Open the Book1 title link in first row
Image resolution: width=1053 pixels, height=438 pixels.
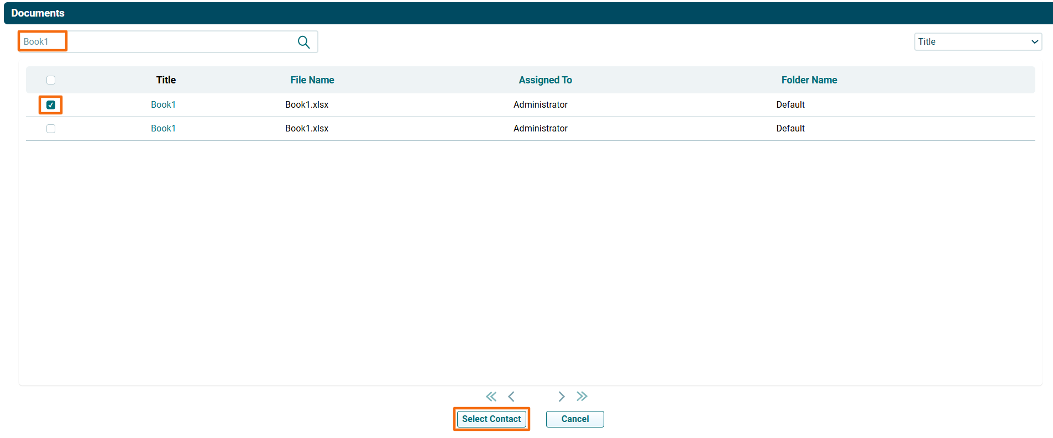click(x=163, y=105)
